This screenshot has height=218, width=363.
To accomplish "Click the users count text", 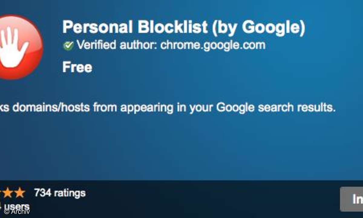I will pos(15,206).
